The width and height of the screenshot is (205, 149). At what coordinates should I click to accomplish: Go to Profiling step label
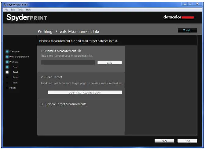coord(14,62)
